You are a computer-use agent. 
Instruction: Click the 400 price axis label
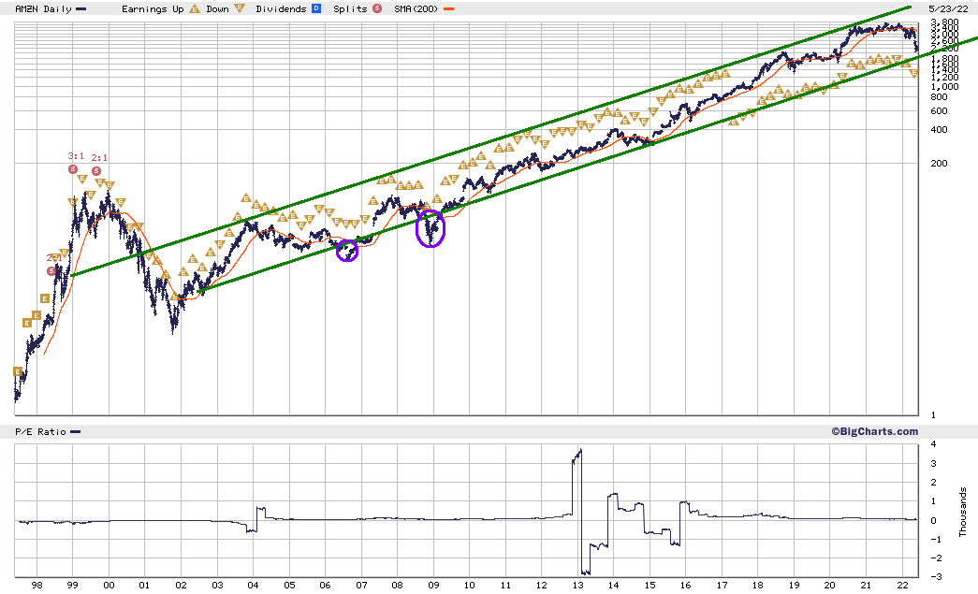tap(939, 130)
